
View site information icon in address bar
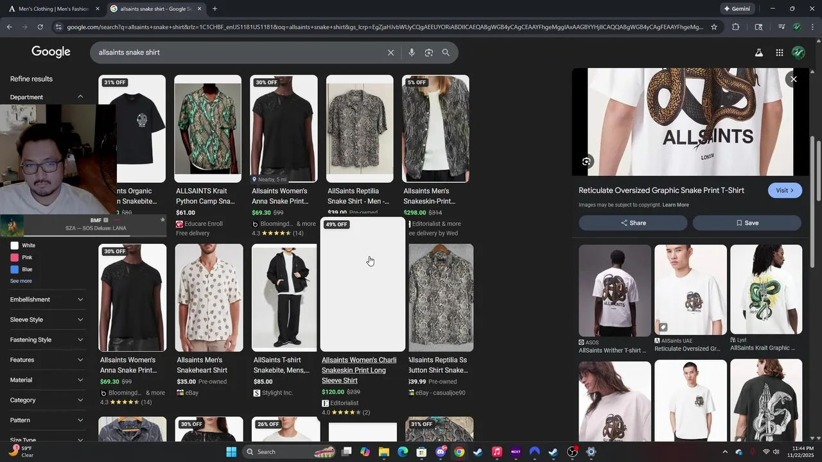(58, 27)
